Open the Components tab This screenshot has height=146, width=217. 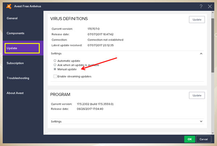(x=23, y=33)
